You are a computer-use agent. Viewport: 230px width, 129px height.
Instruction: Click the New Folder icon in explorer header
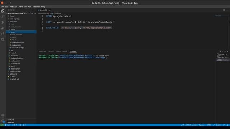(29, 14)
